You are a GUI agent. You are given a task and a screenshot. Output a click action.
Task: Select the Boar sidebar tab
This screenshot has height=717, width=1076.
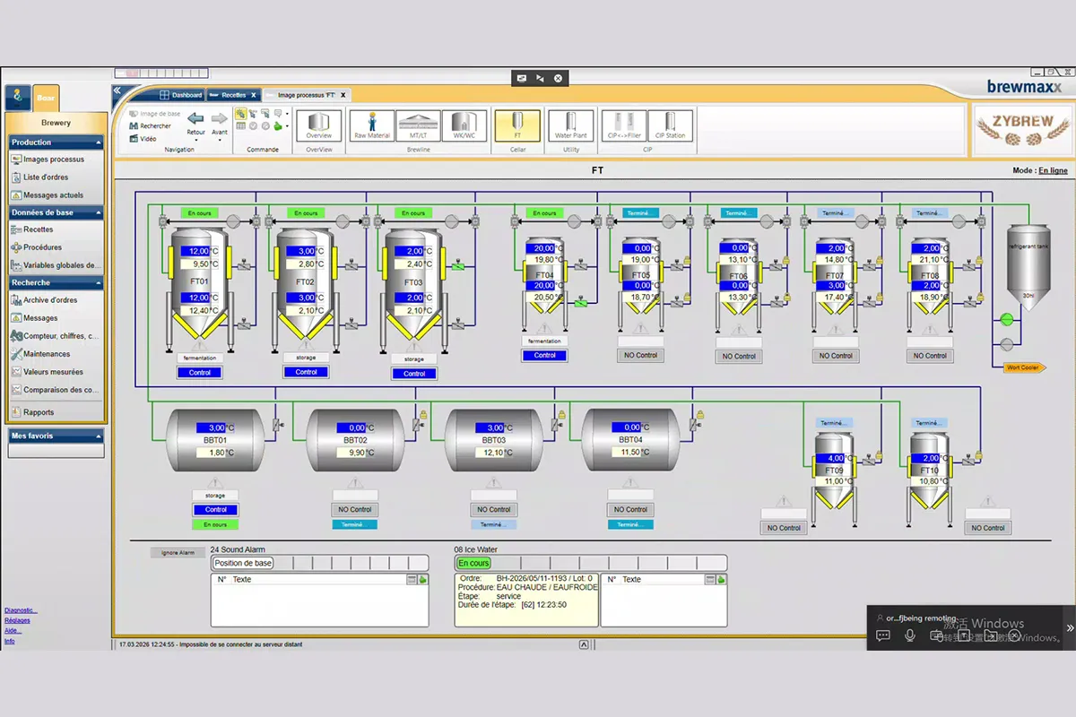(46, 98)
